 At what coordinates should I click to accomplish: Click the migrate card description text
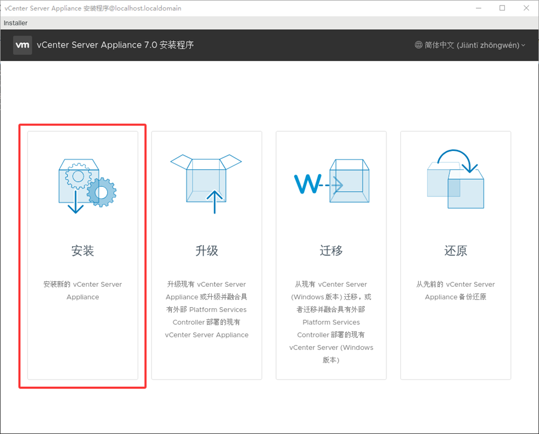pyautogui.click(x=331, y=322)
